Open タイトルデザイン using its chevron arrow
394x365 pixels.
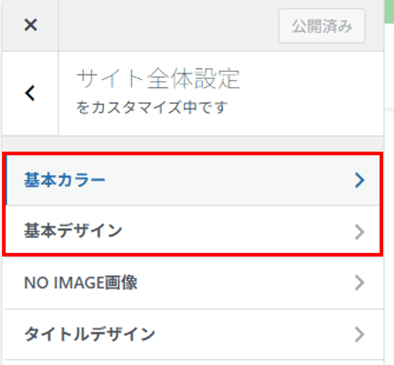click(x=359, y=335)
